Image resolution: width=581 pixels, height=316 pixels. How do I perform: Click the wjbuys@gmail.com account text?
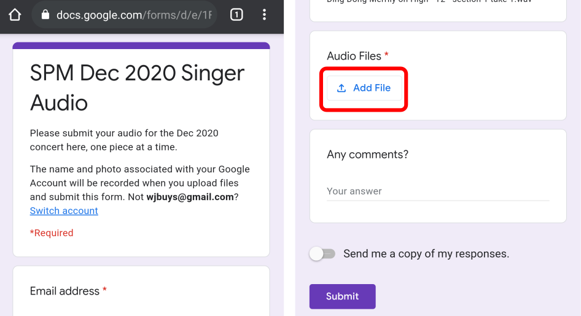point(190,197)
